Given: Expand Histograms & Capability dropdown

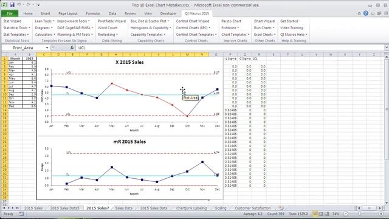Looking at the screenshot, I should coord(151,28).
